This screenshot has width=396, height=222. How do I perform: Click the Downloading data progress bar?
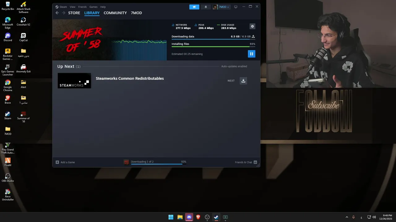click(213, 39)
